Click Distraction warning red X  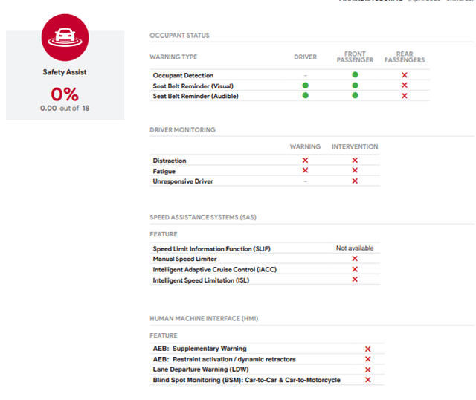coord(306,161)
